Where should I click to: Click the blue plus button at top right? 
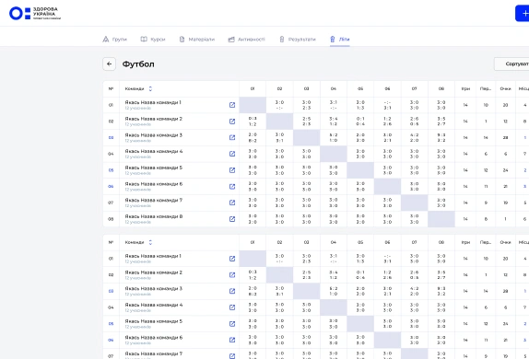pos(523,13)
